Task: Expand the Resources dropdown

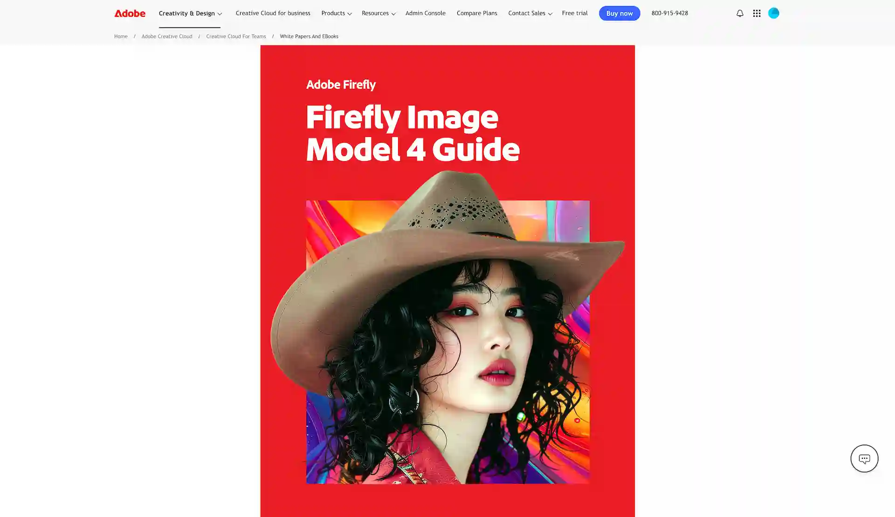Action: point(379,14)
